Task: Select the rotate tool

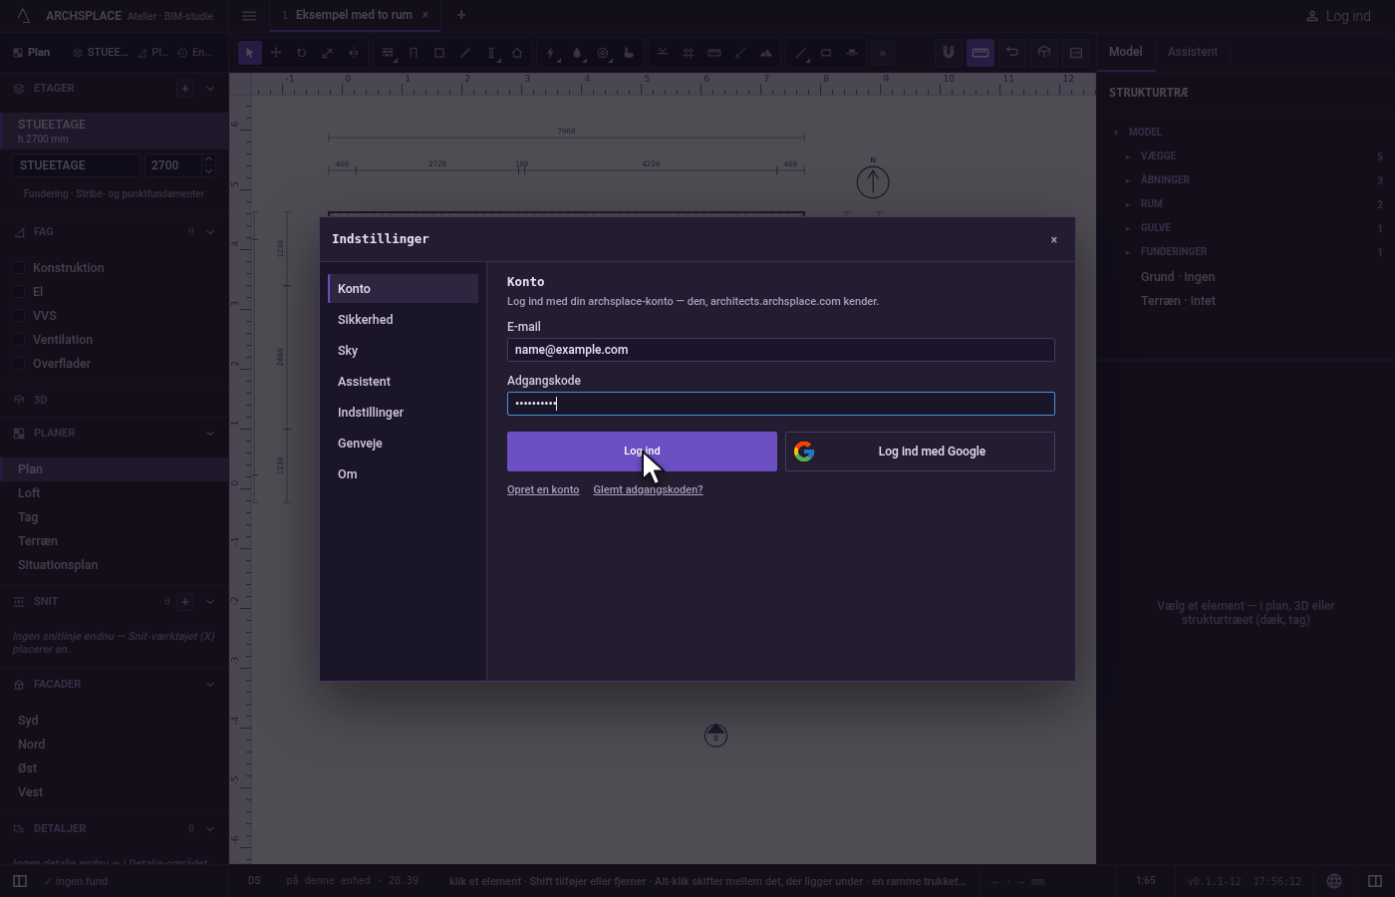Action: pyautogui.click(x=302, y=53)
